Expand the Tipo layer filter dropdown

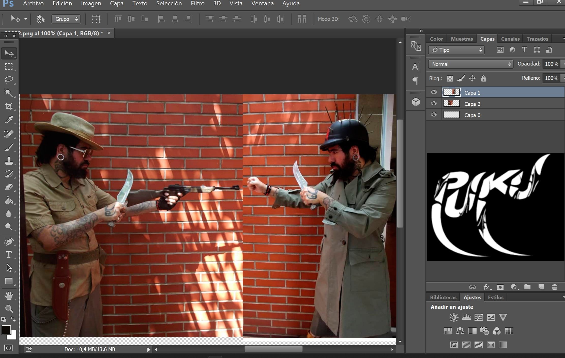(456, 50)
